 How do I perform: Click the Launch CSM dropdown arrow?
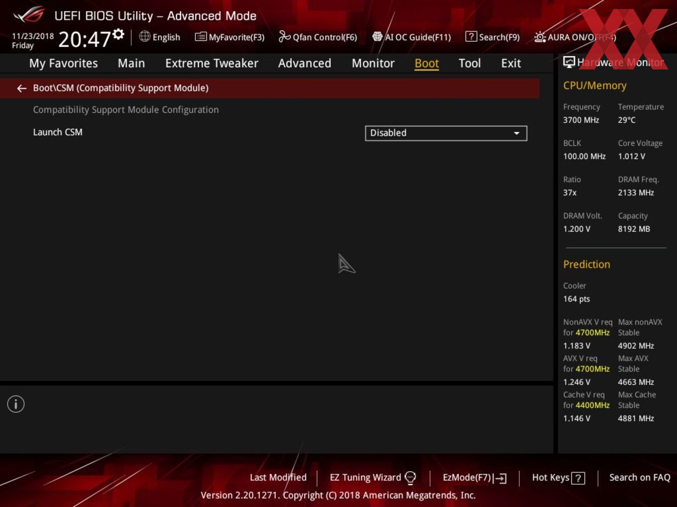[517, 133]
